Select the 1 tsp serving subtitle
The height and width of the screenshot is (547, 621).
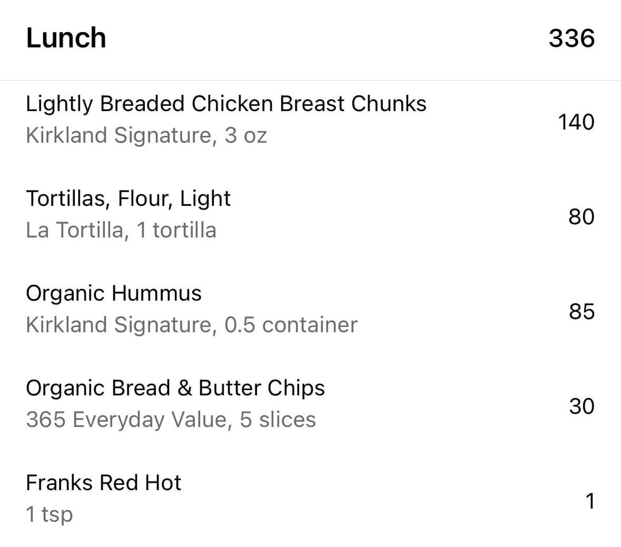pyautogui.click(x=49, y=515)
